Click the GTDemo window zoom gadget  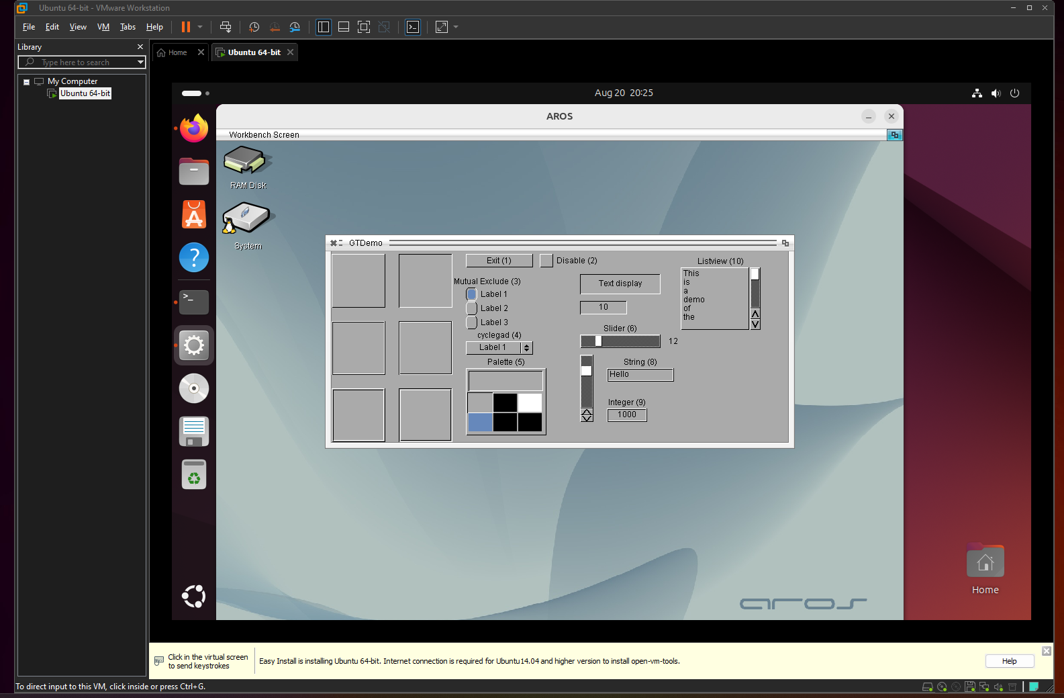785,243
